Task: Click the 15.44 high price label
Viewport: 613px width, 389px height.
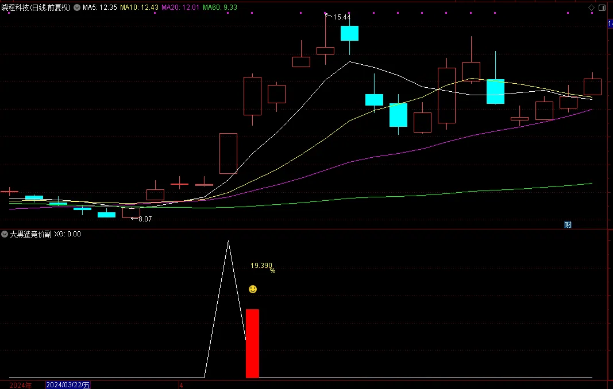Action: [x=342, y=17]
